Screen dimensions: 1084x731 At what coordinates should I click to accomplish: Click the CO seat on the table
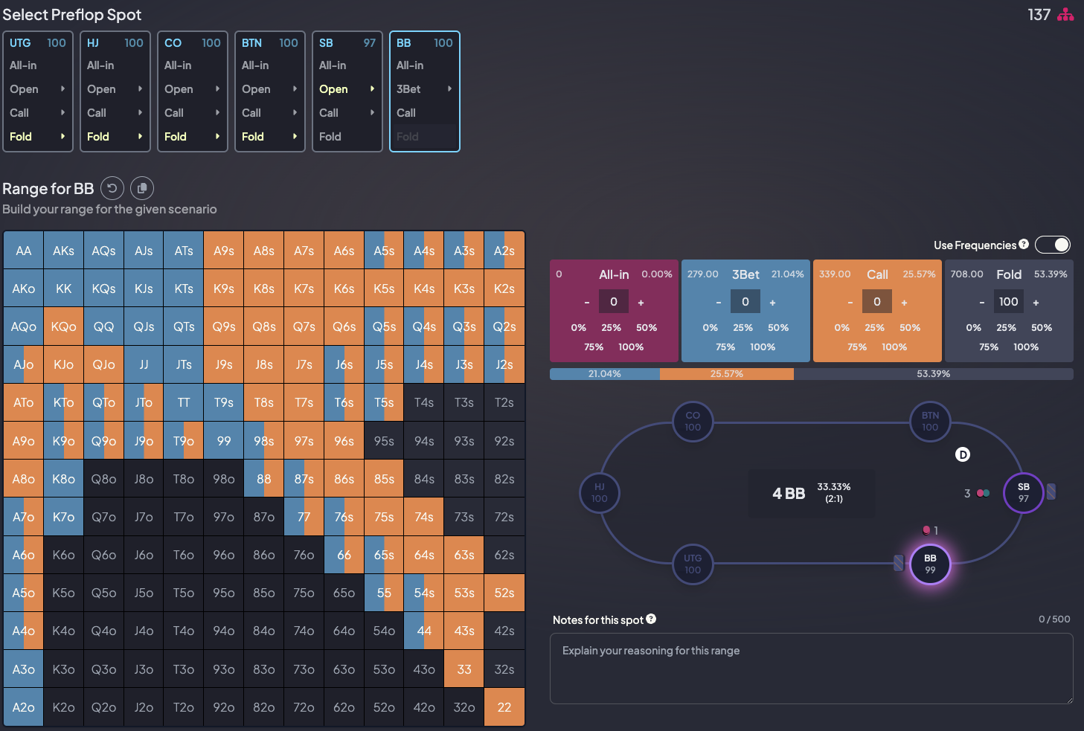(693, 421)
